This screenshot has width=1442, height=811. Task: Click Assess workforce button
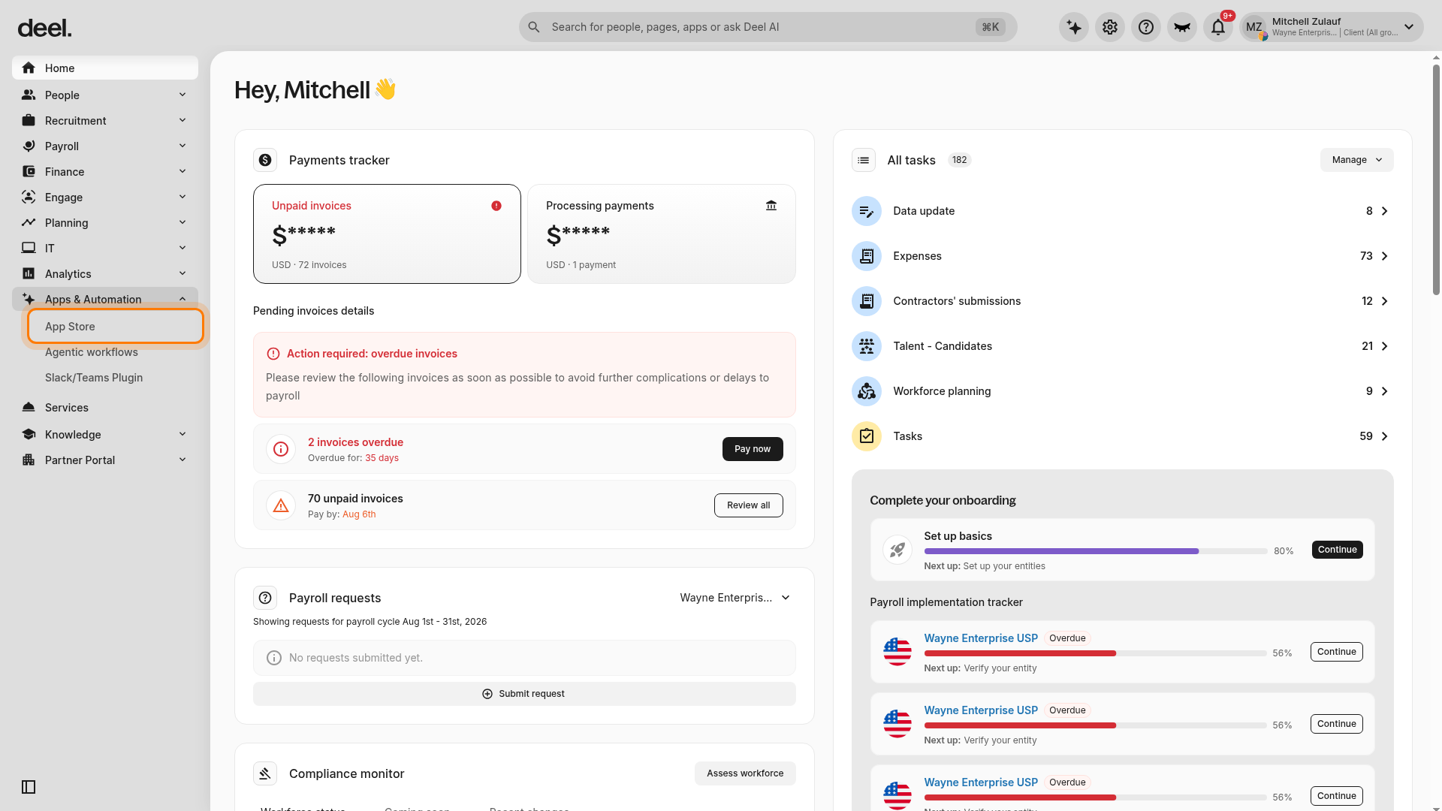tap(745, 773)
